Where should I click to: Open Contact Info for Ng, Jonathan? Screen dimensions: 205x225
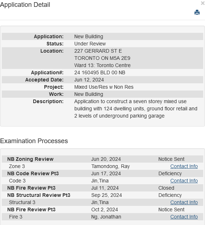(184, 217)
